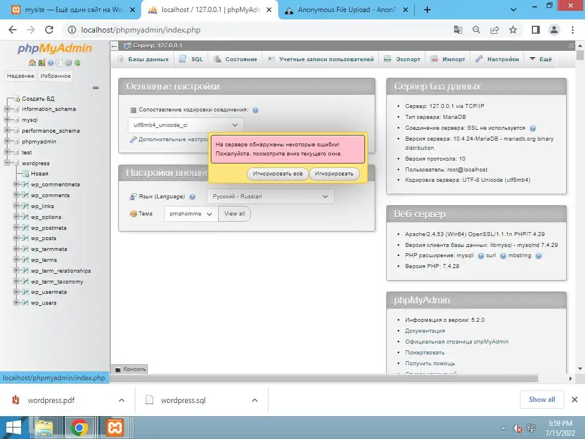Click Show all downloads
The height and width of the screenshot is (439, 585).
(542, 400)
